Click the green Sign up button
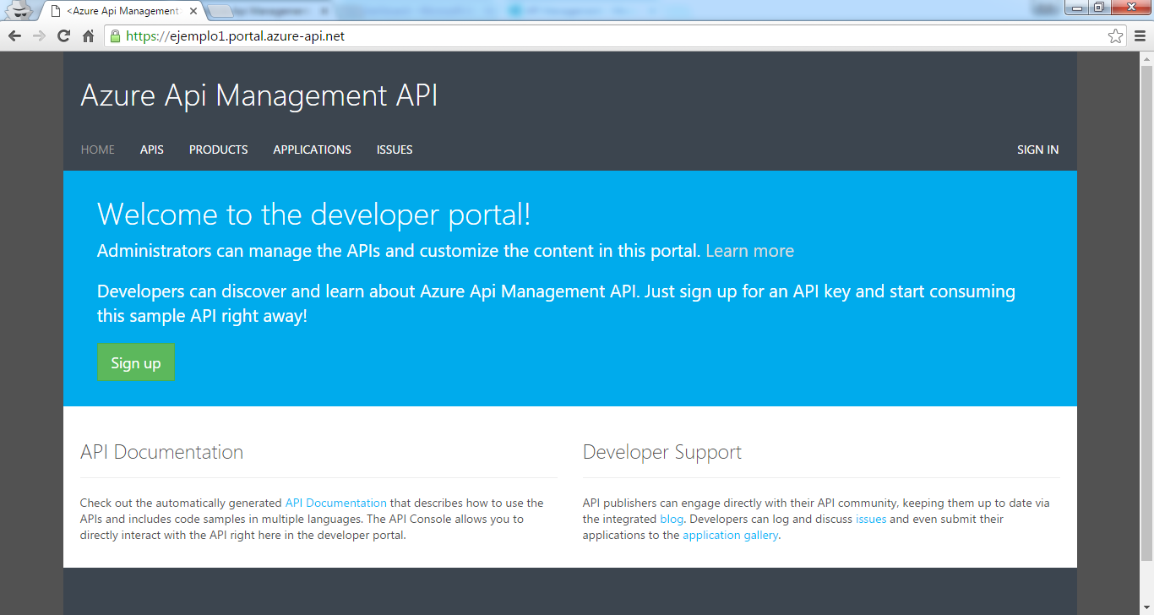This screenshot has width=1154, height=615. tap(136, 362)
